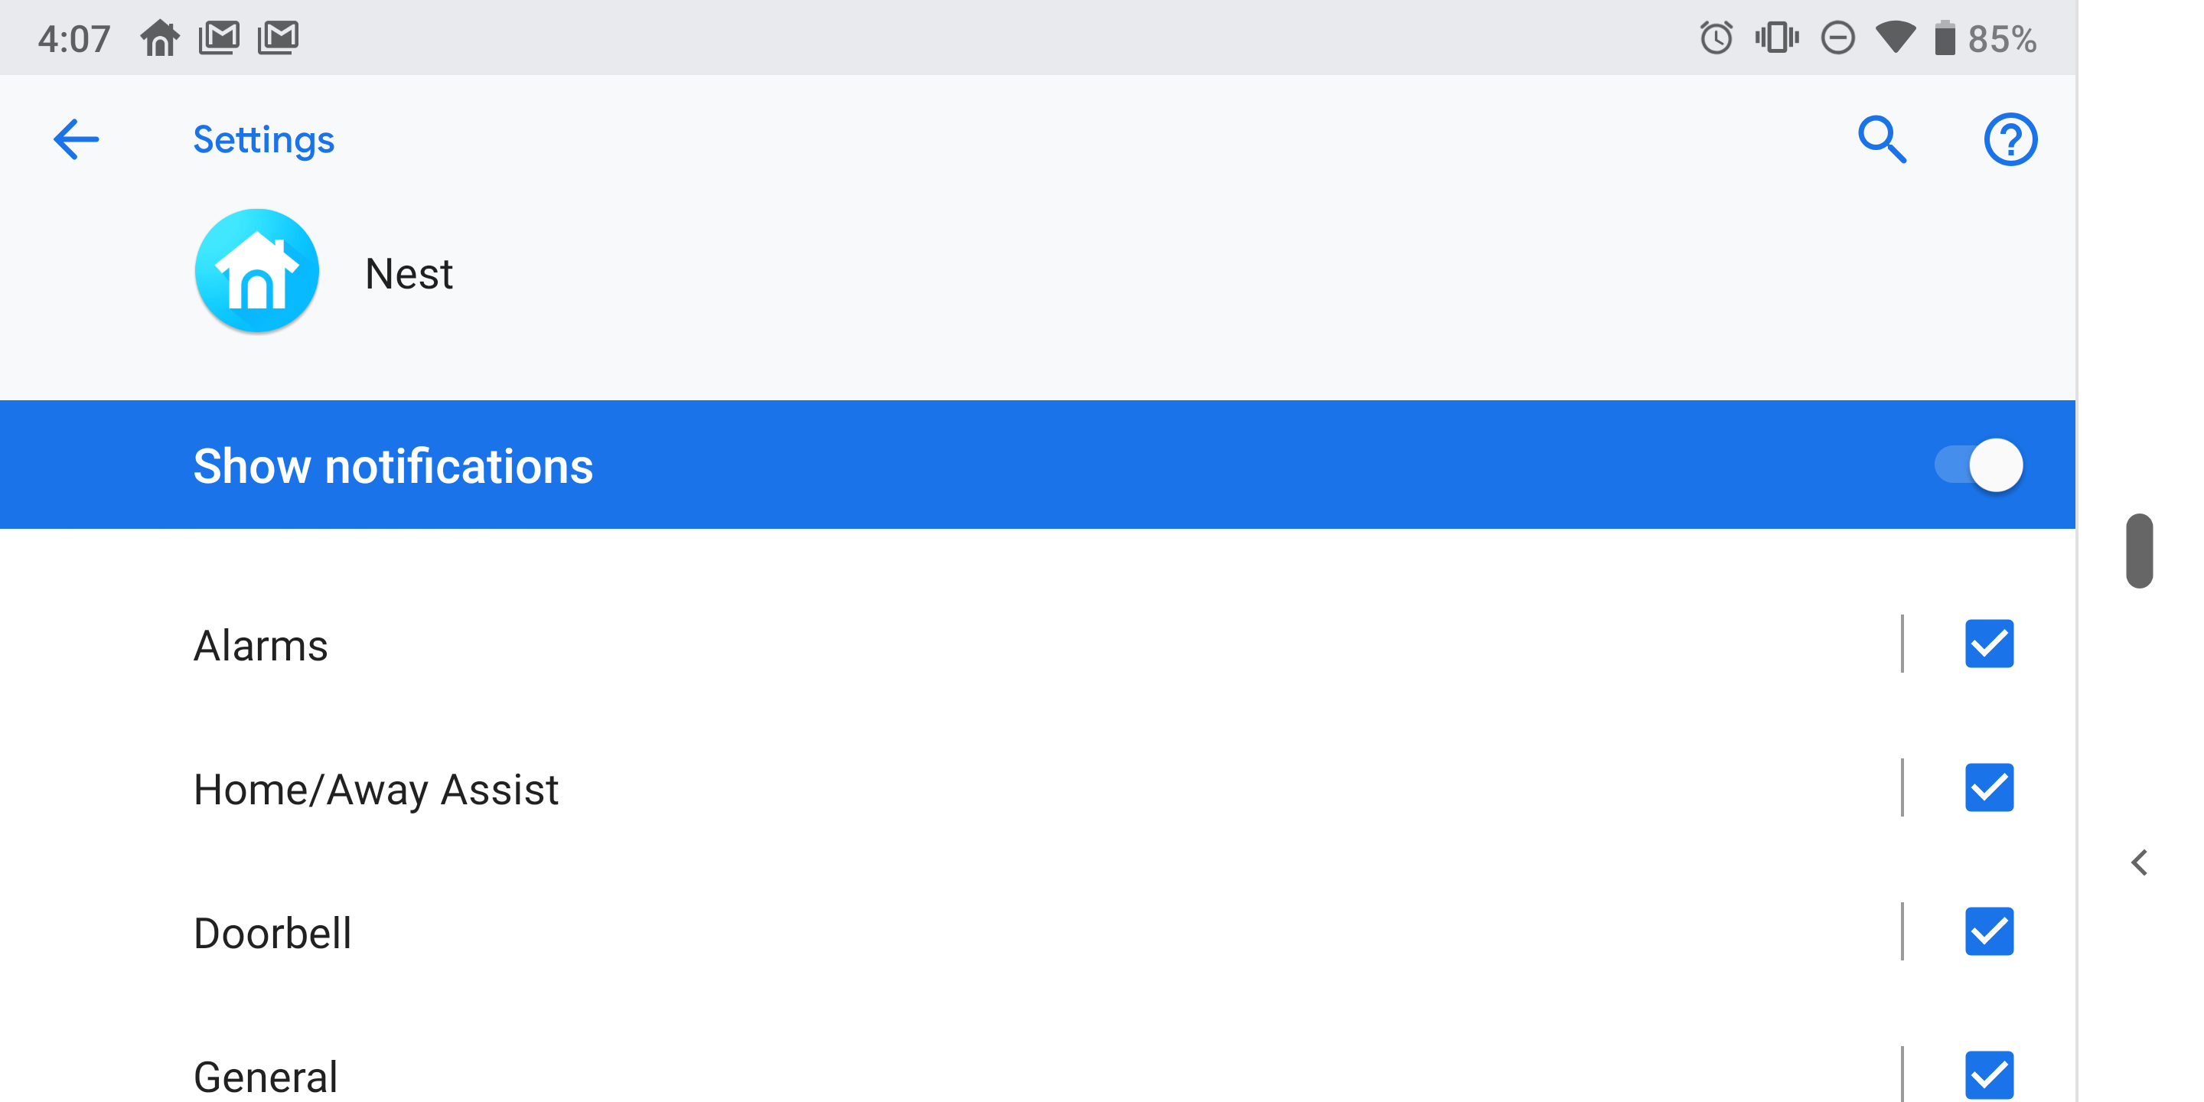
Task: Go back using the blue arrow
Action: (77, 139)
